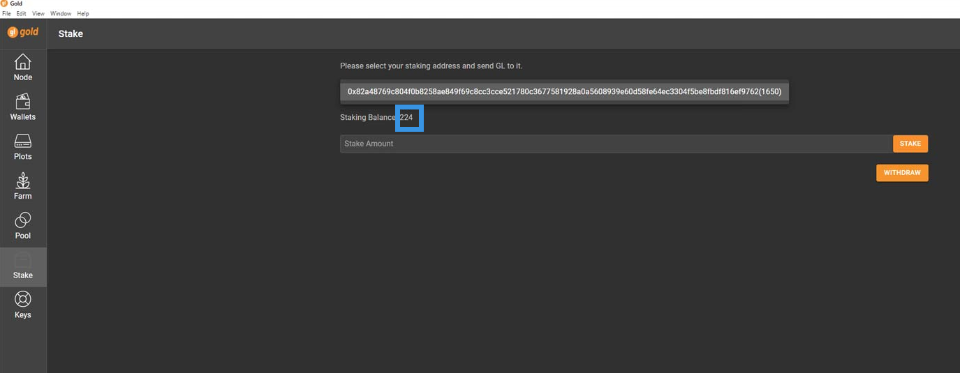Click the WITHDRAW button
Image resolution: width=960 pixels, height=373 pixels.
pos(902,173)
